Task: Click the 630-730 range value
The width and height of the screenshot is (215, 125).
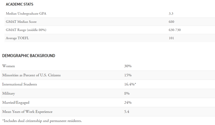Action: (174, 30)
